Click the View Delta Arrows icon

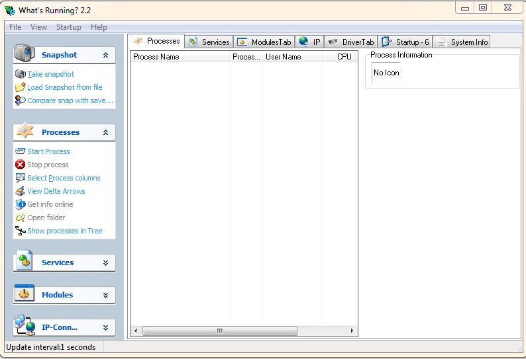click(20, 191)
